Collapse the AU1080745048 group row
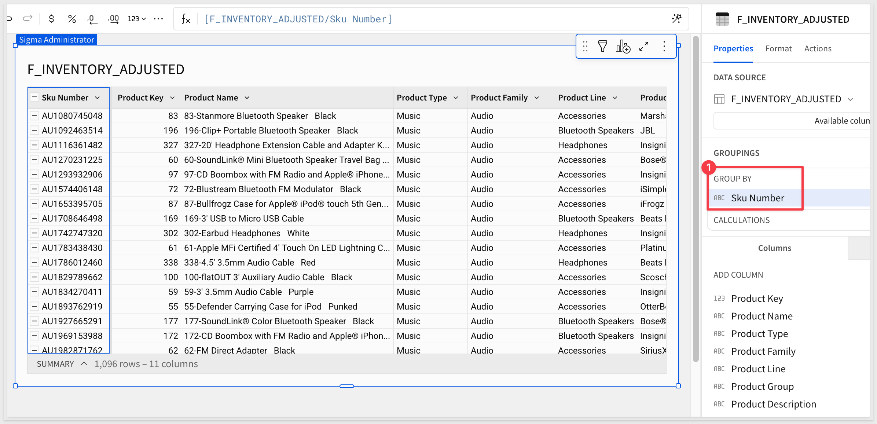Image resolution: width=877 pixels, height=424 pixels. [34, 116]
